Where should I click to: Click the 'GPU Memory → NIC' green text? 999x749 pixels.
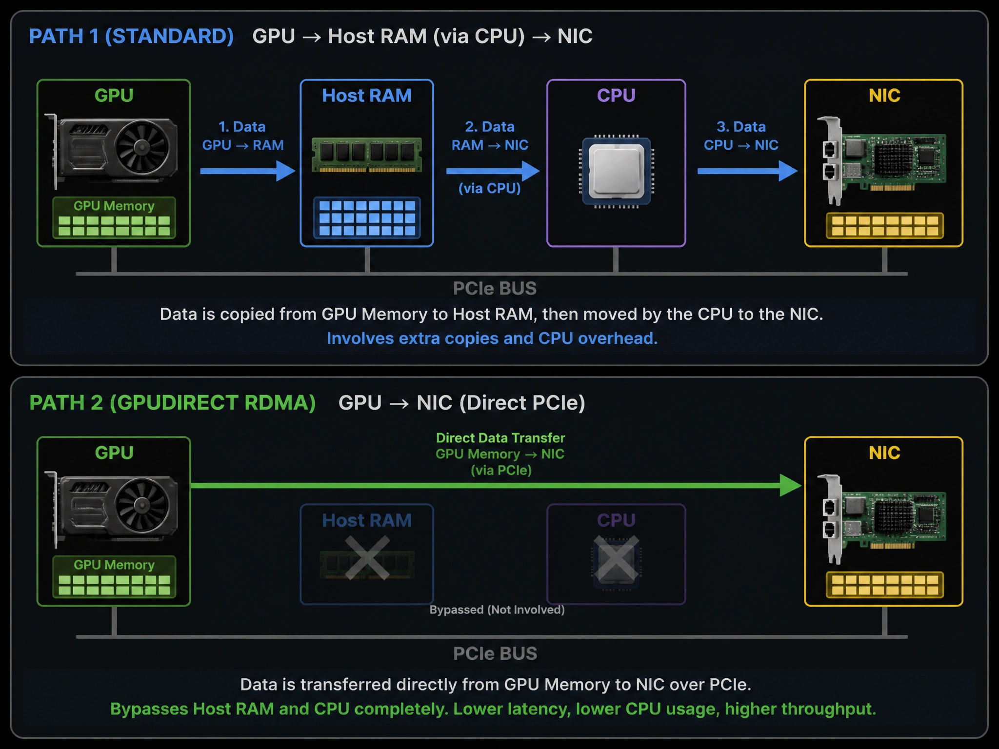pyautogui.click(x=500, y=454)
